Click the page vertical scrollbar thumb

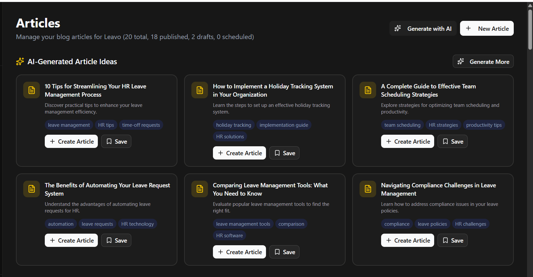click(x=530, y=29)
